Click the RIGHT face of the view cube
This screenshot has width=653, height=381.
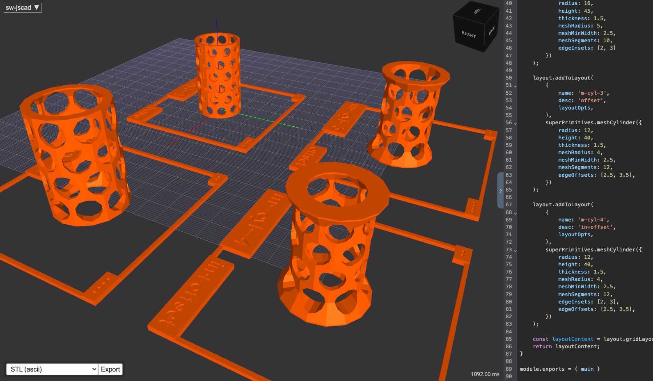(x=468, y=34)
